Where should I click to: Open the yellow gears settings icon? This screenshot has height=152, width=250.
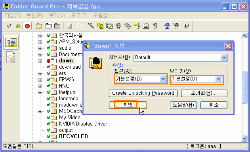[x=128, y=26]
